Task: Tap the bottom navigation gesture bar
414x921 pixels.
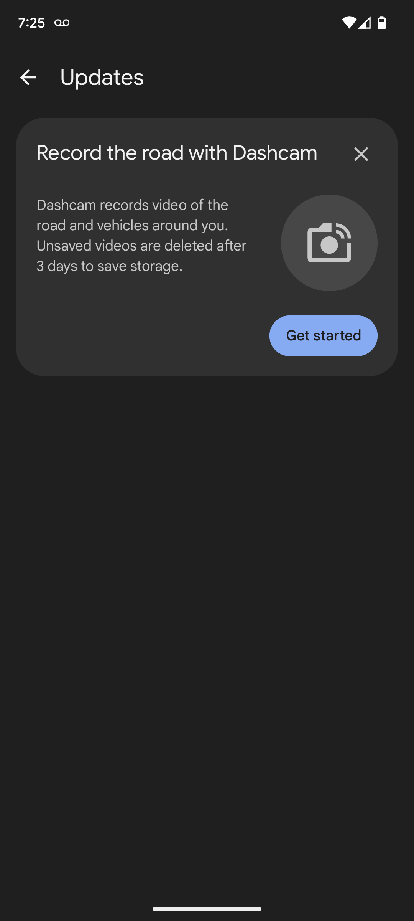Action: [x=207, y=909]
